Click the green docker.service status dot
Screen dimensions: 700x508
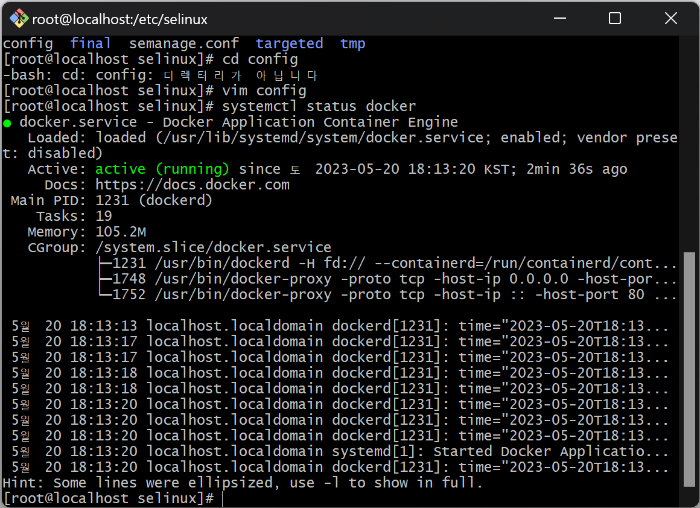tap(7, 122)
